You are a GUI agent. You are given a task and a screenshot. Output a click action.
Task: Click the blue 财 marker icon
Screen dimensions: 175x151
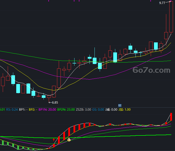[x=120, y=106]
